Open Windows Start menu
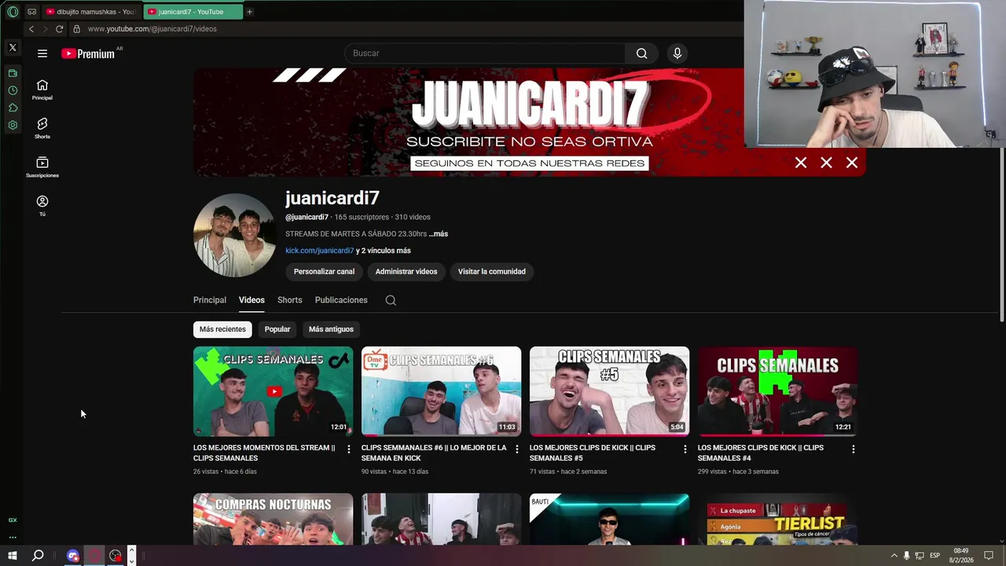 [x=13, y=556]
